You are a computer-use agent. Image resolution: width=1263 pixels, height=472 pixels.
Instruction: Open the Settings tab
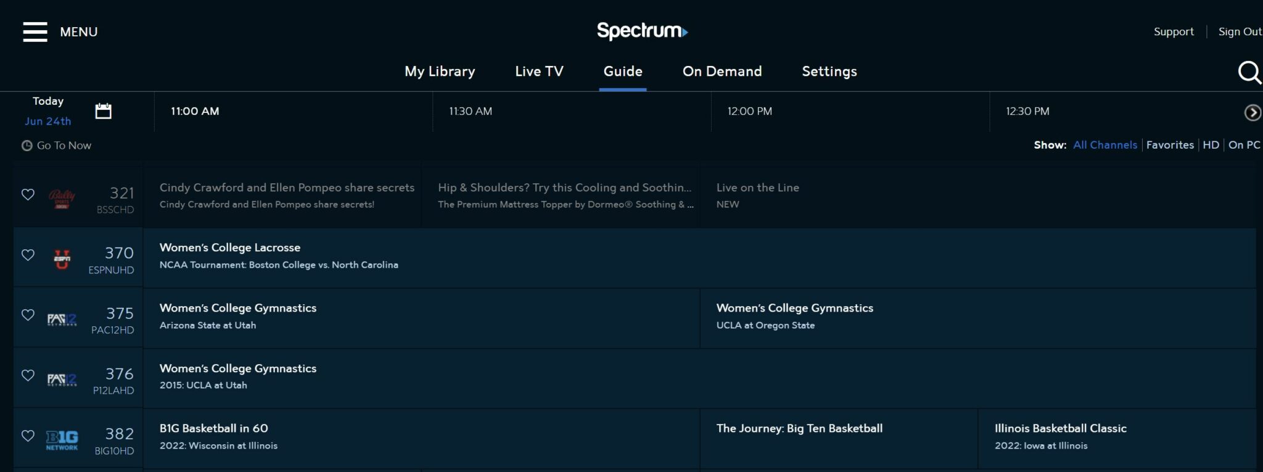[x=829, y=72]
